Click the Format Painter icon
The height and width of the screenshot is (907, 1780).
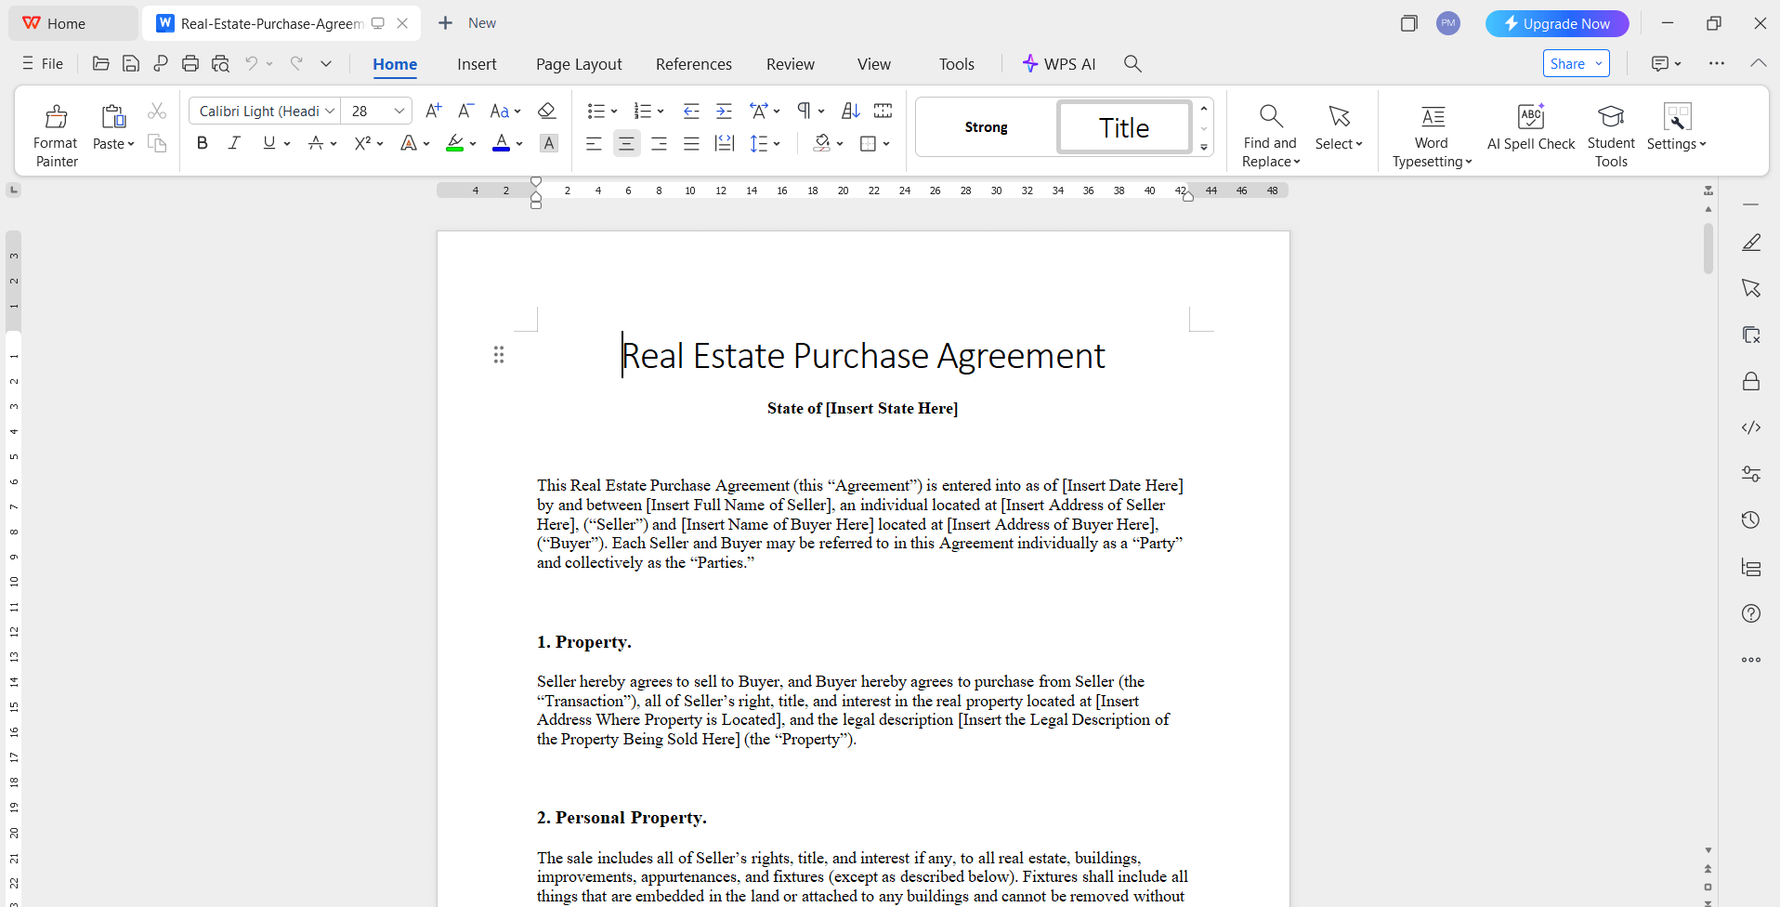click(56, 116)
